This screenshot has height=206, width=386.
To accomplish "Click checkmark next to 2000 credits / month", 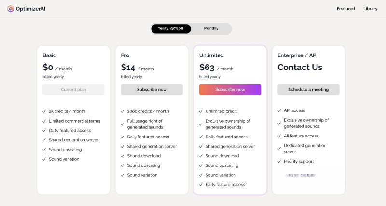I will 123,111.
